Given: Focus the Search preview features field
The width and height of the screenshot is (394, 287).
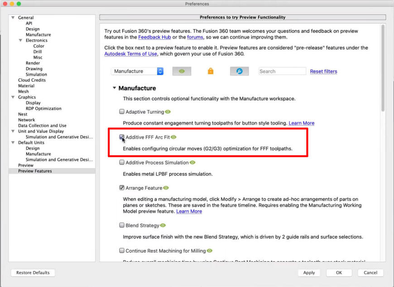Looking at the screenshot, I should pyautogui.click(x=283, y=71).
